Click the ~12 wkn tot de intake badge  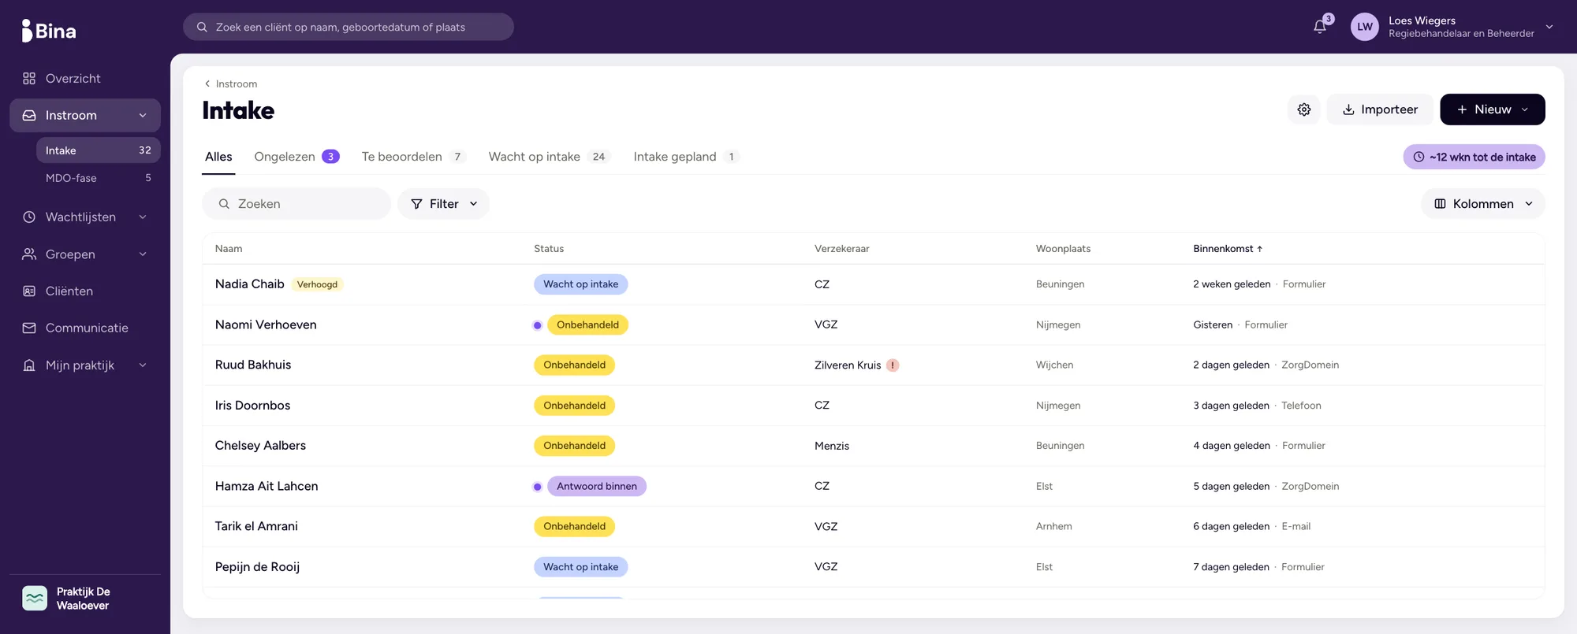click(x=1474, y=157)
